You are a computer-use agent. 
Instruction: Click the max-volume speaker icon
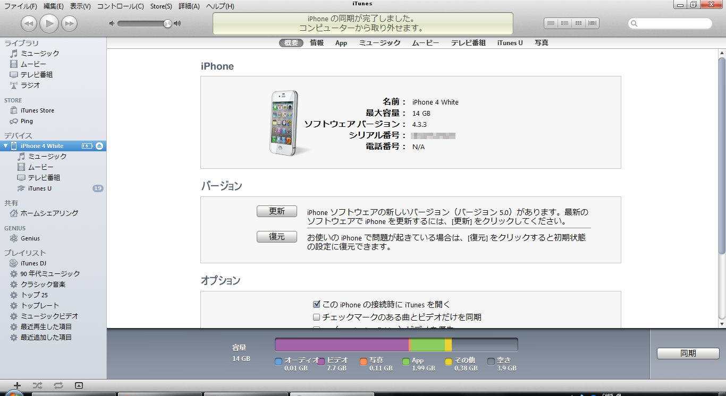[178, 23]
